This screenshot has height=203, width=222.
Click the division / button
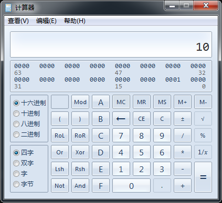pos(183,136)
